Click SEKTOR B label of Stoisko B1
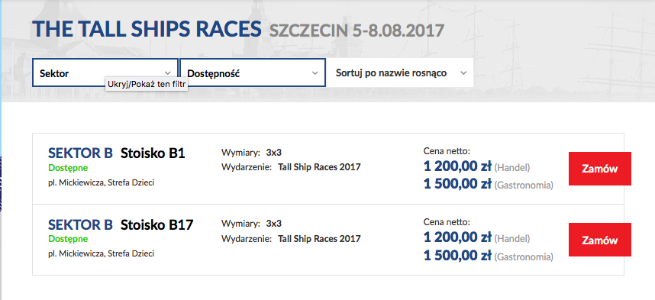The height and width of the screenshot is (300, 655). click(80, 153)
